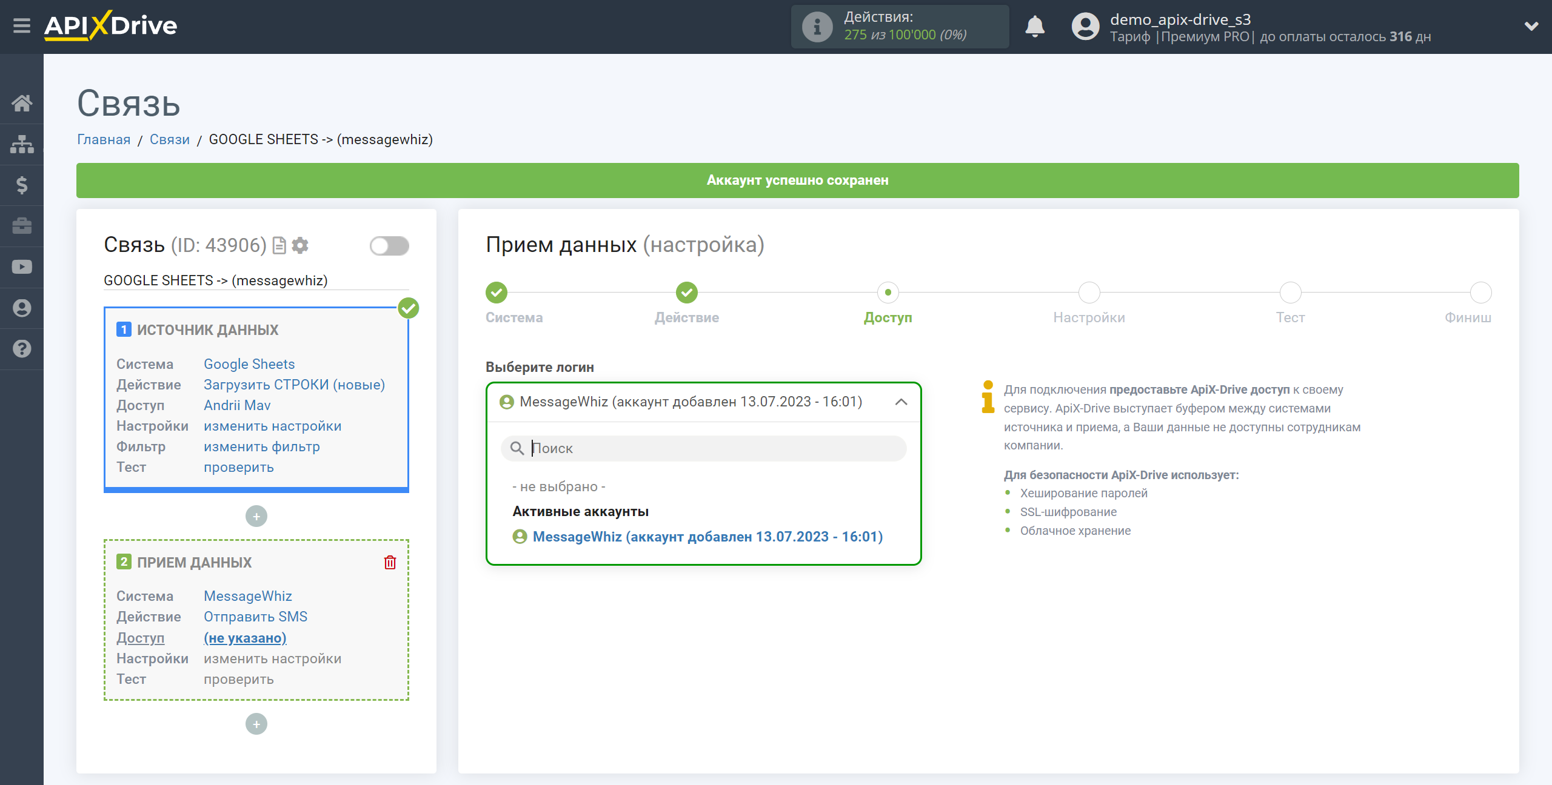
Task: Click 'изменить фильтр' link
Action: coord(262,446)
